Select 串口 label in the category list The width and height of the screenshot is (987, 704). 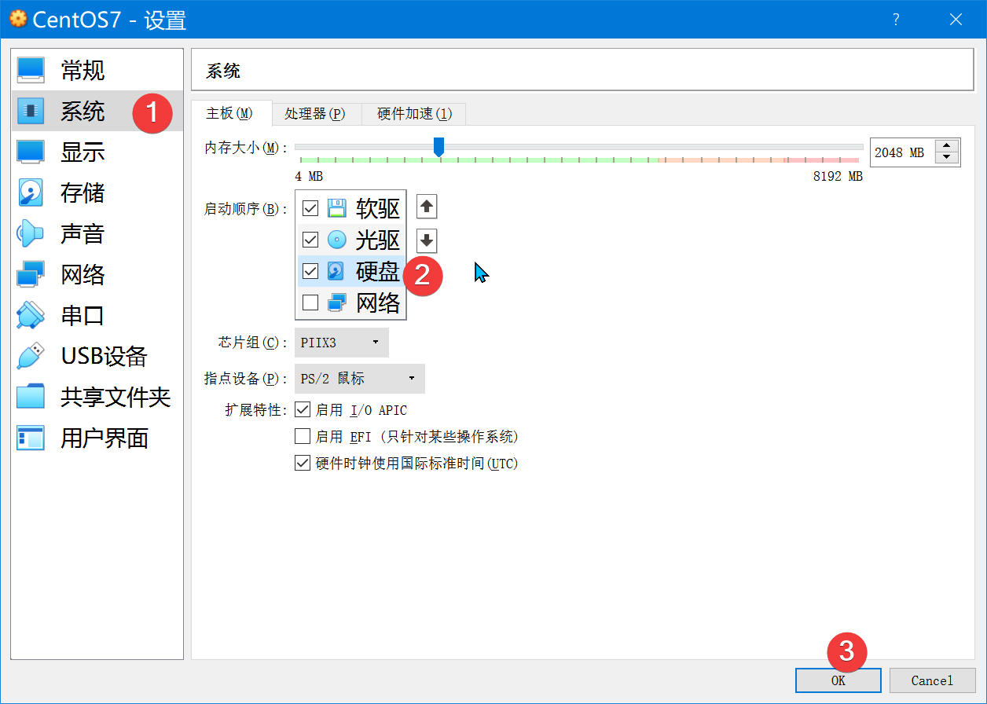(83, 315)
